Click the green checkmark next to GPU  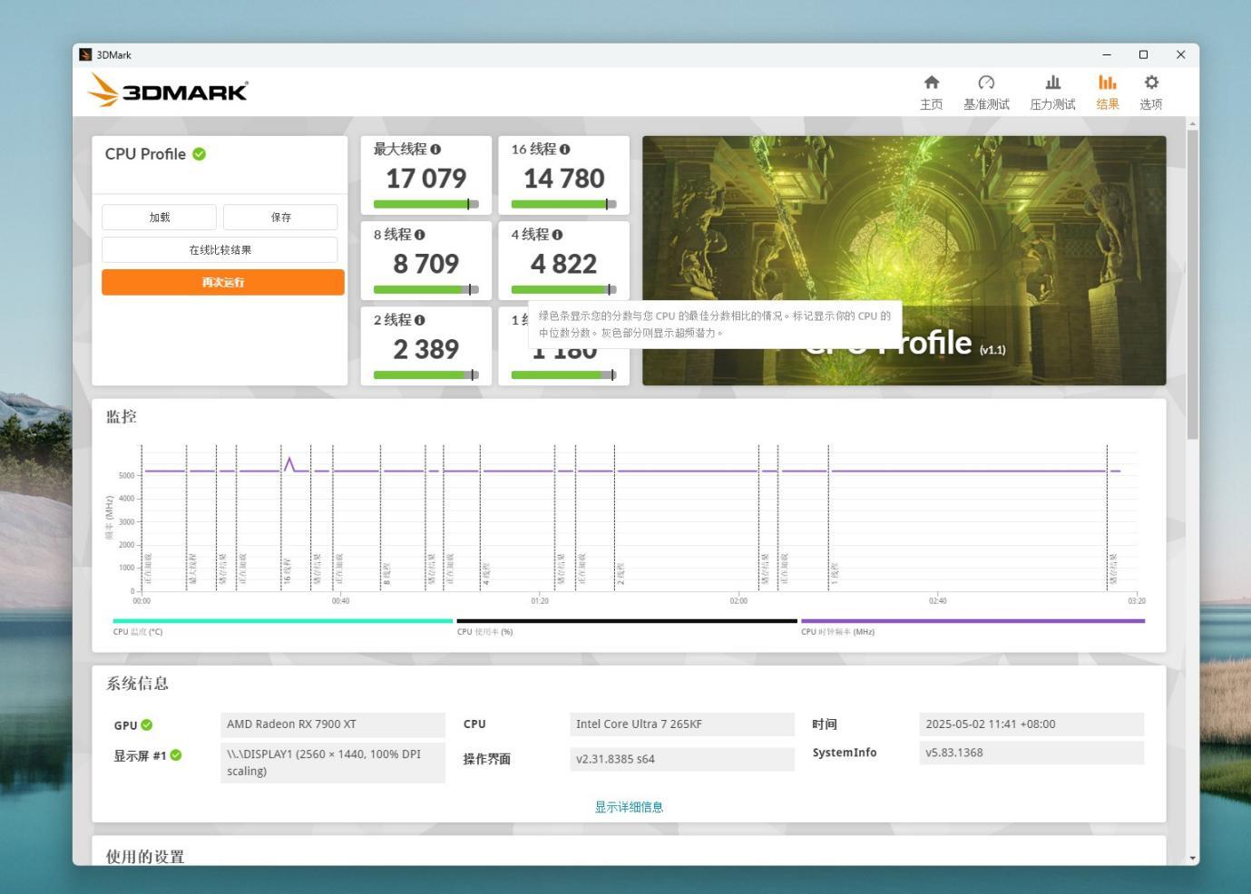[x=147, y=724]
